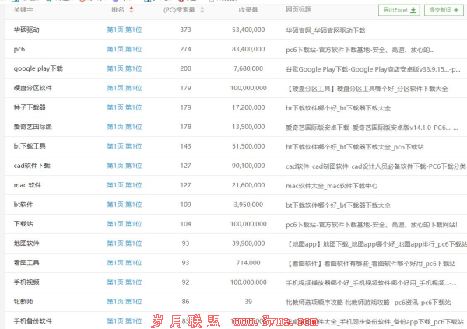Click the page title mac软件大全_mac软件下载中心
The width and height of the screenshot is (467, 329).
[332, 186]
